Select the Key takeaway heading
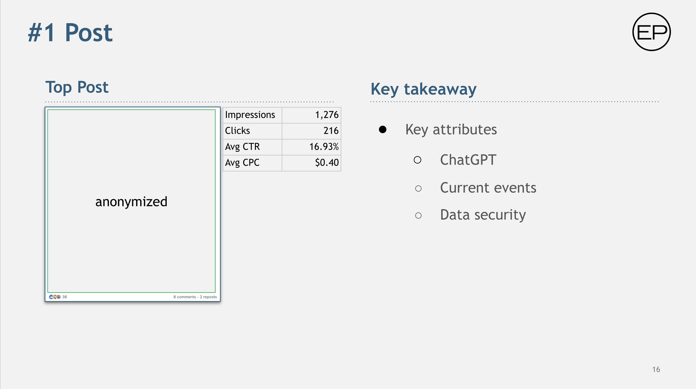This screenshot has height=389, width=696. point(423,89)
